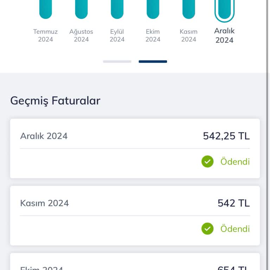This screenshot has width=270, height=270.
Task: Tap the Kasım 2024 month label
Action: click(189, 36)
